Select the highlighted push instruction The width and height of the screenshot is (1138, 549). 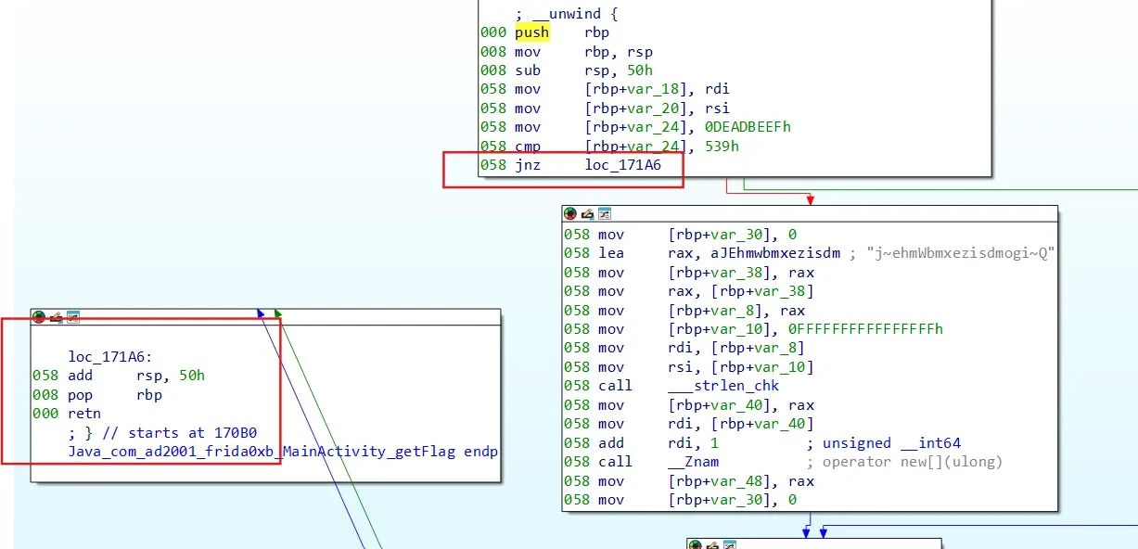point(532,32)
